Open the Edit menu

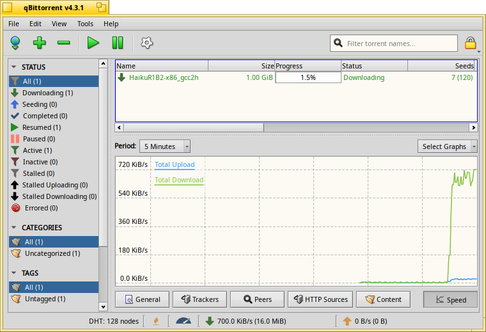35,24
